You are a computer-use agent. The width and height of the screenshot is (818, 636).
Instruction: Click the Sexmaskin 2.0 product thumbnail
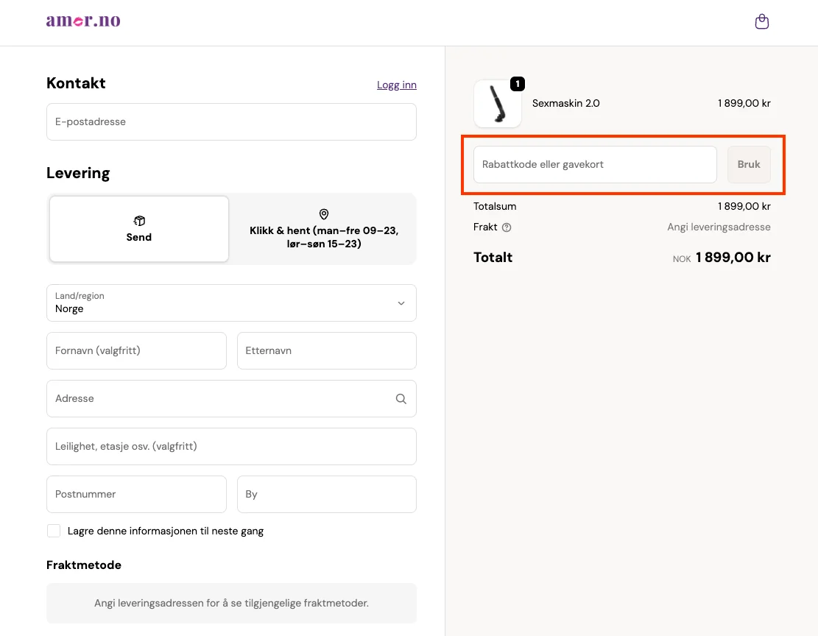click(x=498, y=104)
